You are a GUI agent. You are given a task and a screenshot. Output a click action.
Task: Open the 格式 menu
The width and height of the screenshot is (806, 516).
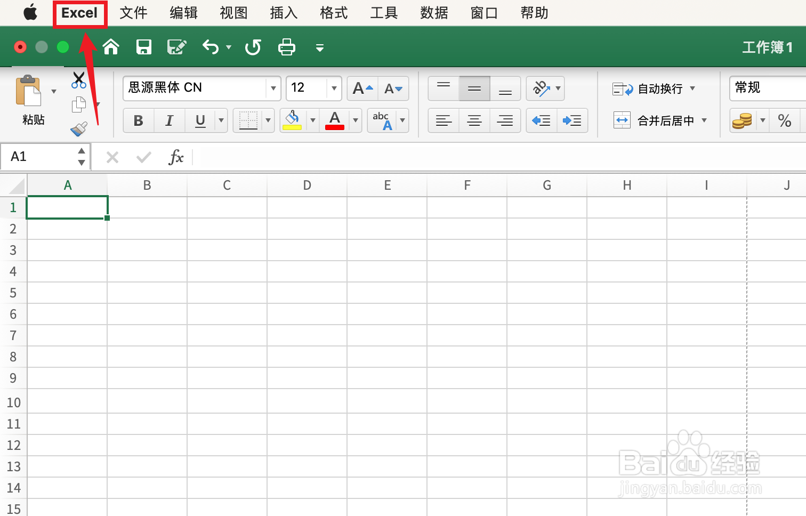click(x=334, y=13)
